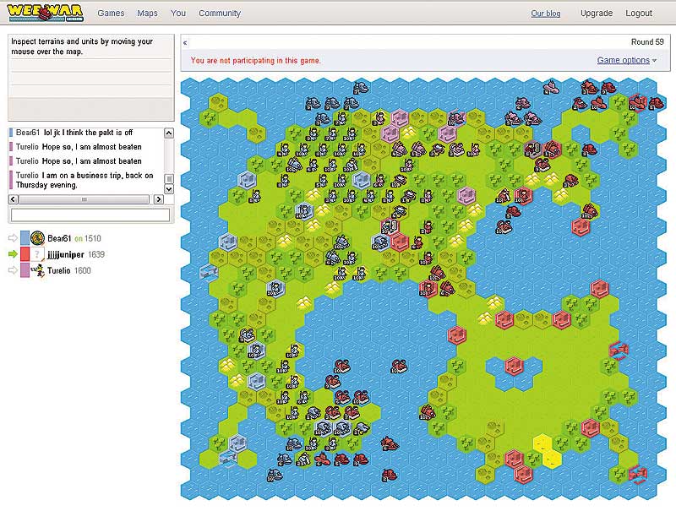
Task: Select the red harbor in the top-right corner
Action: tap(637, 103)
